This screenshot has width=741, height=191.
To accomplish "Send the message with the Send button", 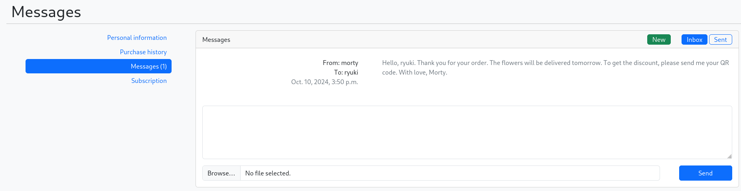I will [705, 173].
